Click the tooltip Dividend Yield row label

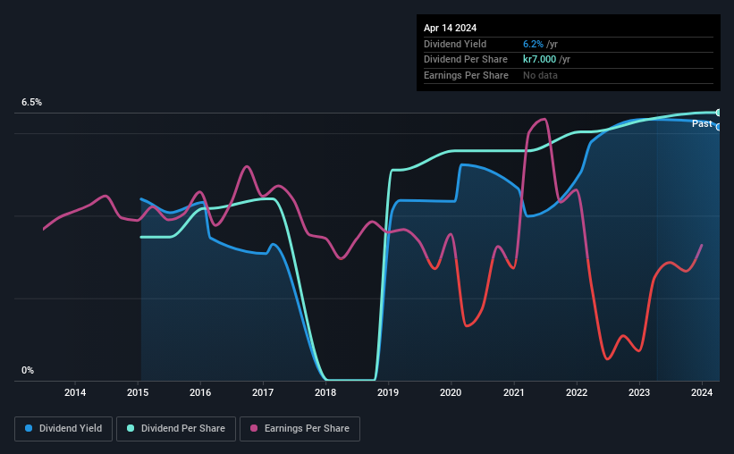[x=455, y=44]
